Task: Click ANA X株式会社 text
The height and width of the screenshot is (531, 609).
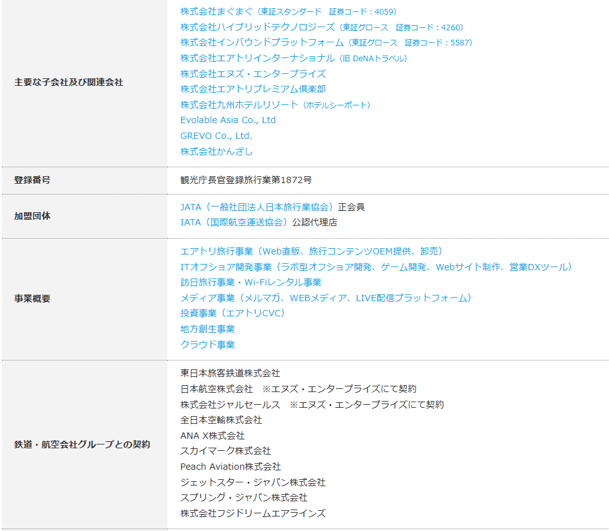Action: click(212, 436)
